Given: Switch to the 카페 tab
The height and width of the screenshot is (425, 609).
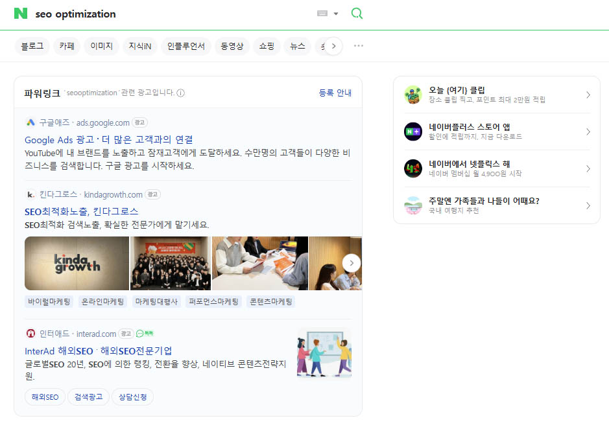Looking at the screenshot, I should 67,46.
